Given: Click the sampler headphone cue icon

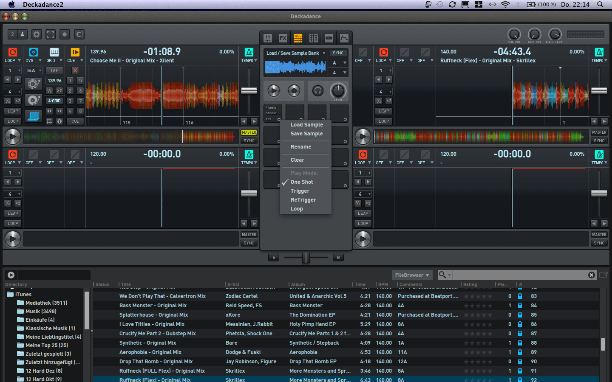Looking at the screenshot, I should (x=317, y=90).
